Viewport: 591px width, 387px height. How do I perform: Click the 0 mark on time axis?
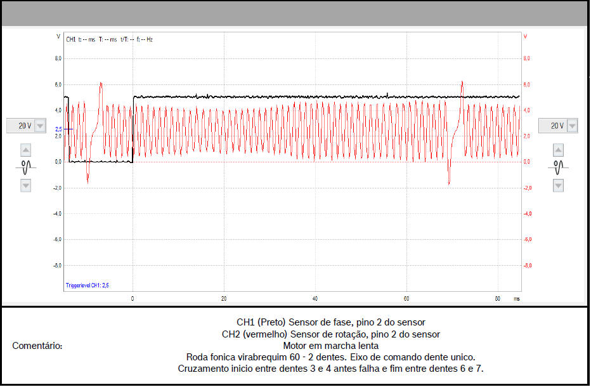pos(133,298)
